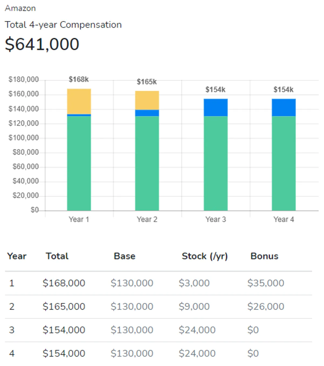
Task: Click the $165k label above Year 2 bar
Action: click(147, 82)
